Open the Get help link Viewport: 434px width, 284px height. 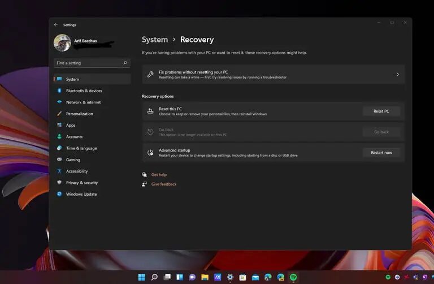(159, 175)
